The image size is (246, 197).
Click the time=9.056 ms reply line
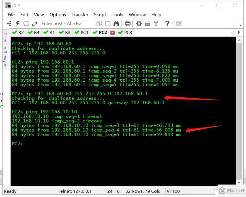[95, 66]
